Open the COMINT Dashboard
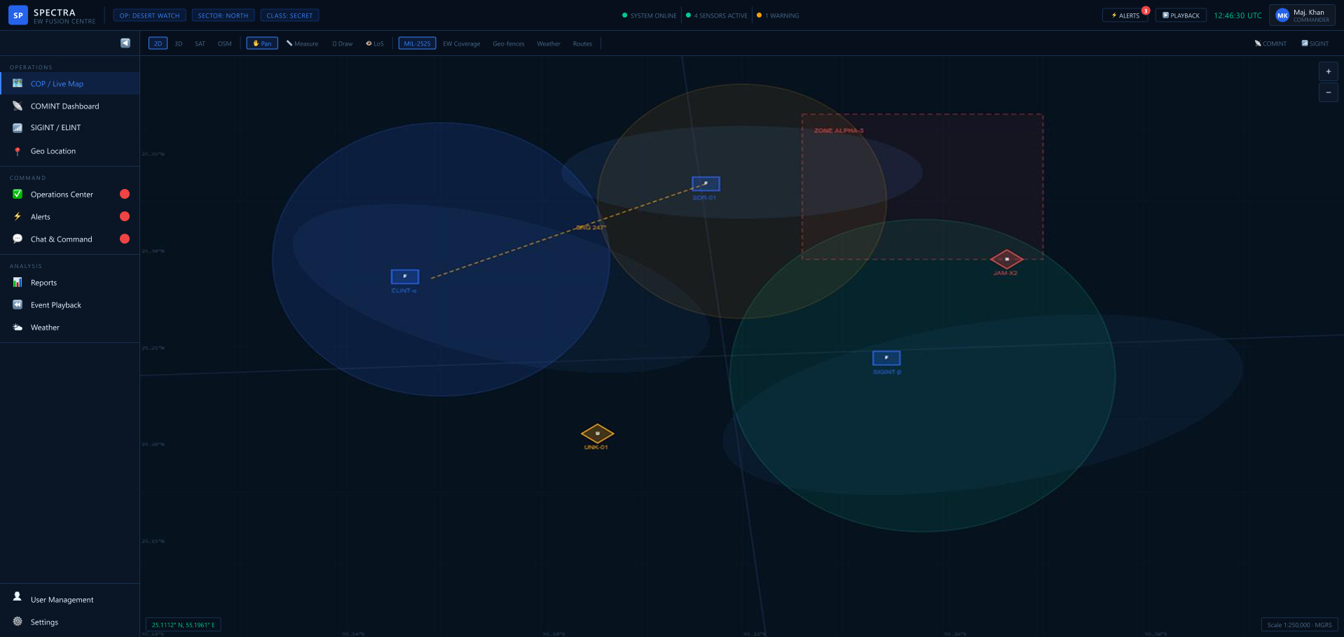This screenshot has width=1344, height=637. click(x=70, y=106)
